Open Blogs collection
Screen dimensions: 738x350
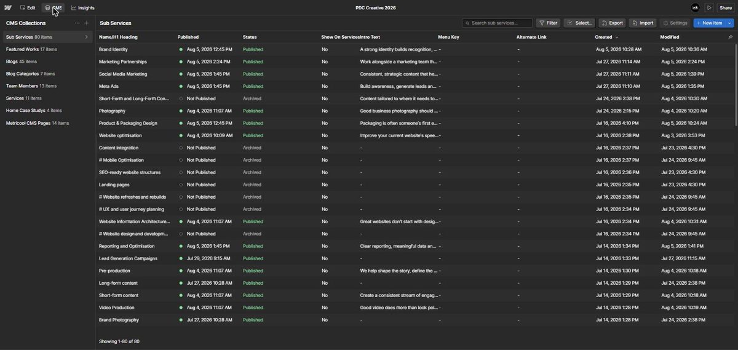22,62
